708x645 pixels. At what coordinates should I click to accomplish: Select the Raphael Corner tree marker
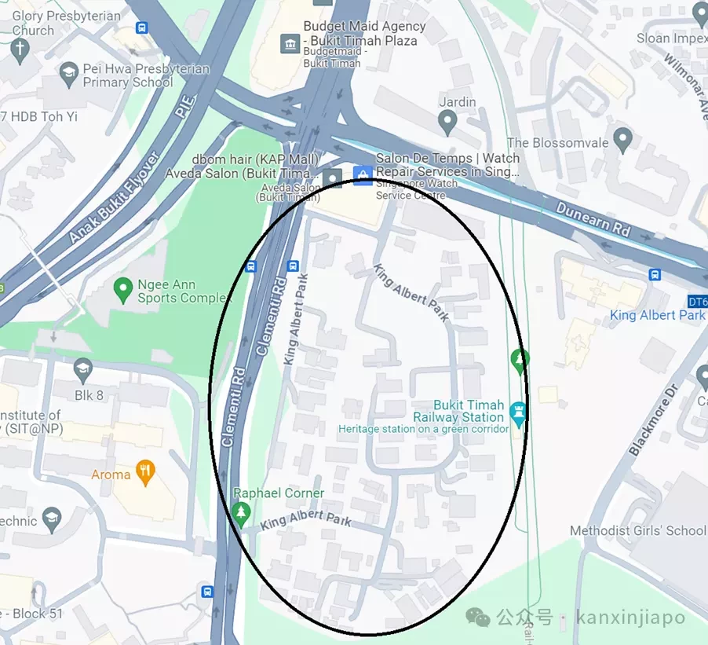coord(241,515)
